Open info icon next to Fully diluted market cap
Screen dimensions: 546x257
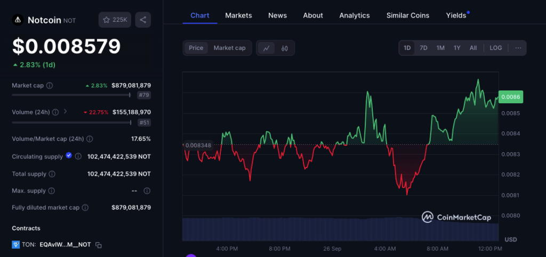tap(85, 208)
